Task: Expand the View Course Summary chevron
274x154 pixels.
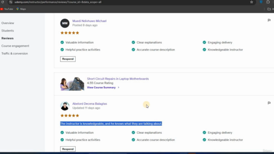Action: [119, 87]
